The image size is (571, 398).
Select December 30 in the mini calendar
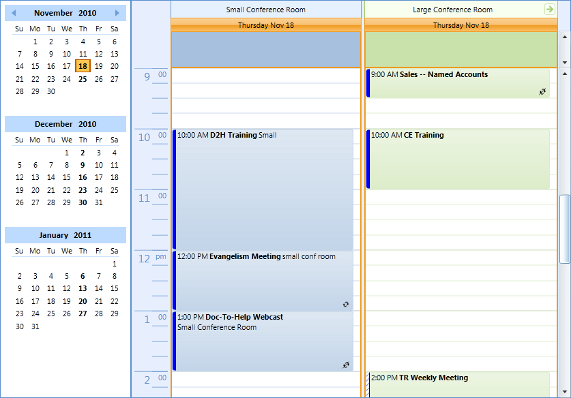coord(83,202)
